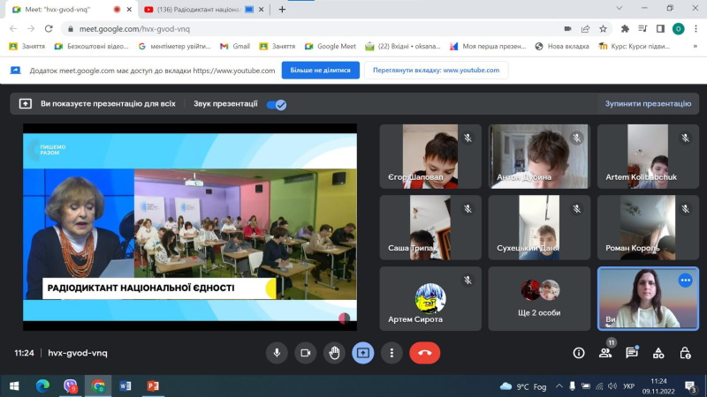Click the shared presentation video preview

click(190, 227)
